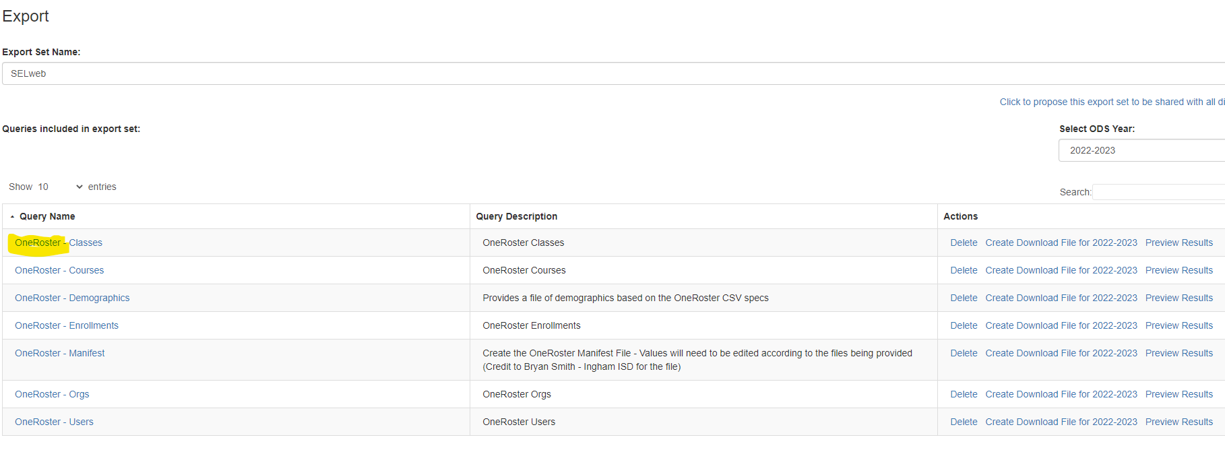Open the OneRoster - Orgs query
Image resolution: width=1225 pixels, height=450 pixels.
click(52, 394)
